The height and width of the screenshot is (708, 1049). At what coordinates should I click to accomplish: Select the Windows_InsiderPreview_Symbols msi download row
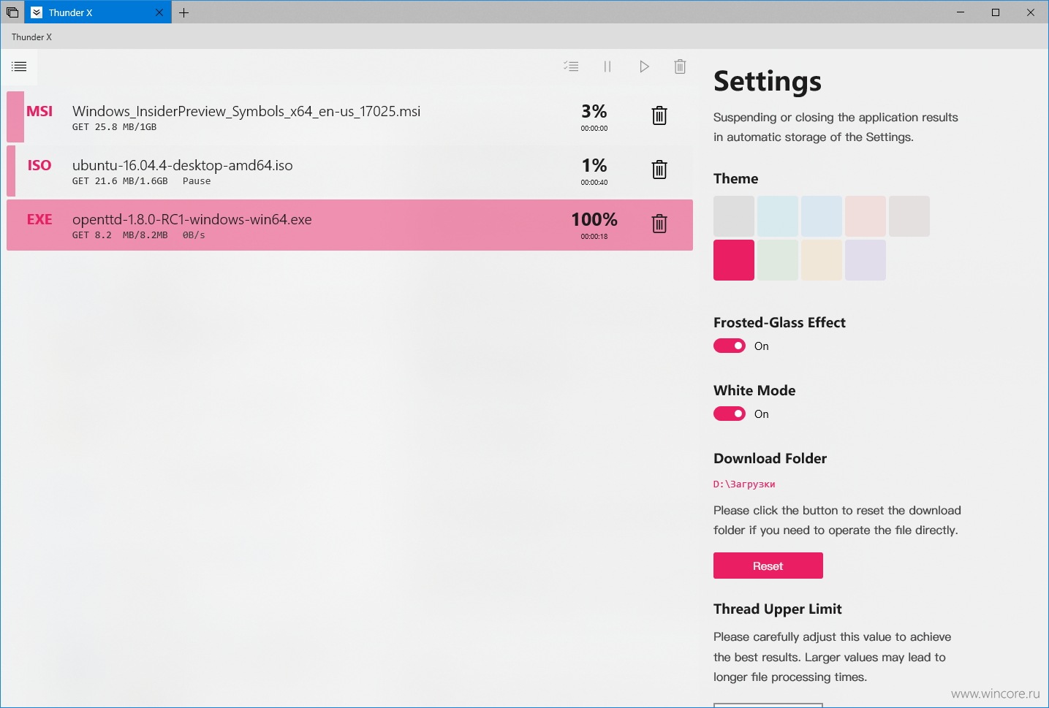point(349,117)
